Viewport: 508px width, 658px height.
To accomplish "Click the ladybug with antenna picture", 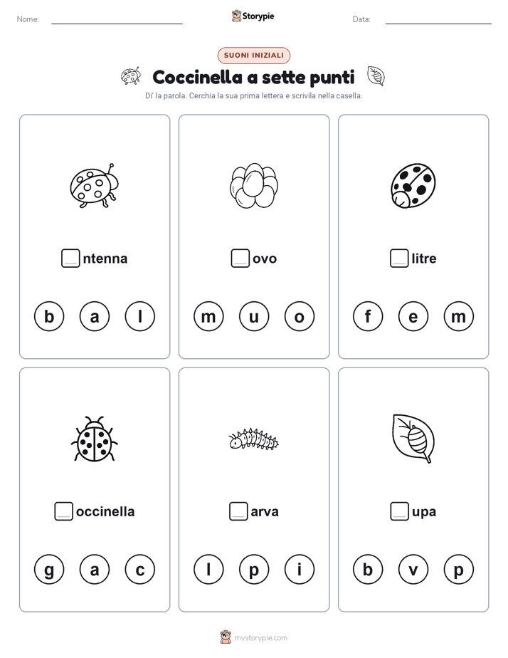I will click(x=95, y=185).
